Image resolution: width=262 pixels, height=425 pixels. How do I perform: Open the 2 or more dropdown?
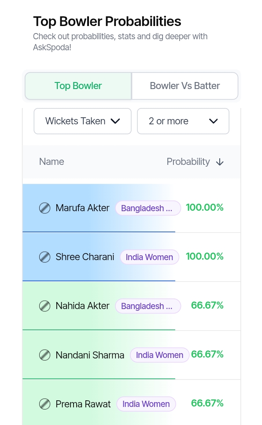(x=183, y=121)
